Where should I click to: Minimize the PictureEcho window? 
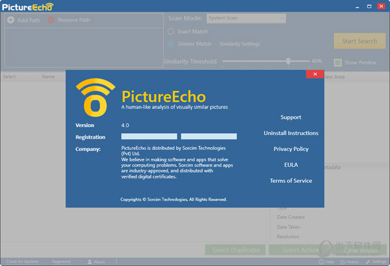click(357, 6)
